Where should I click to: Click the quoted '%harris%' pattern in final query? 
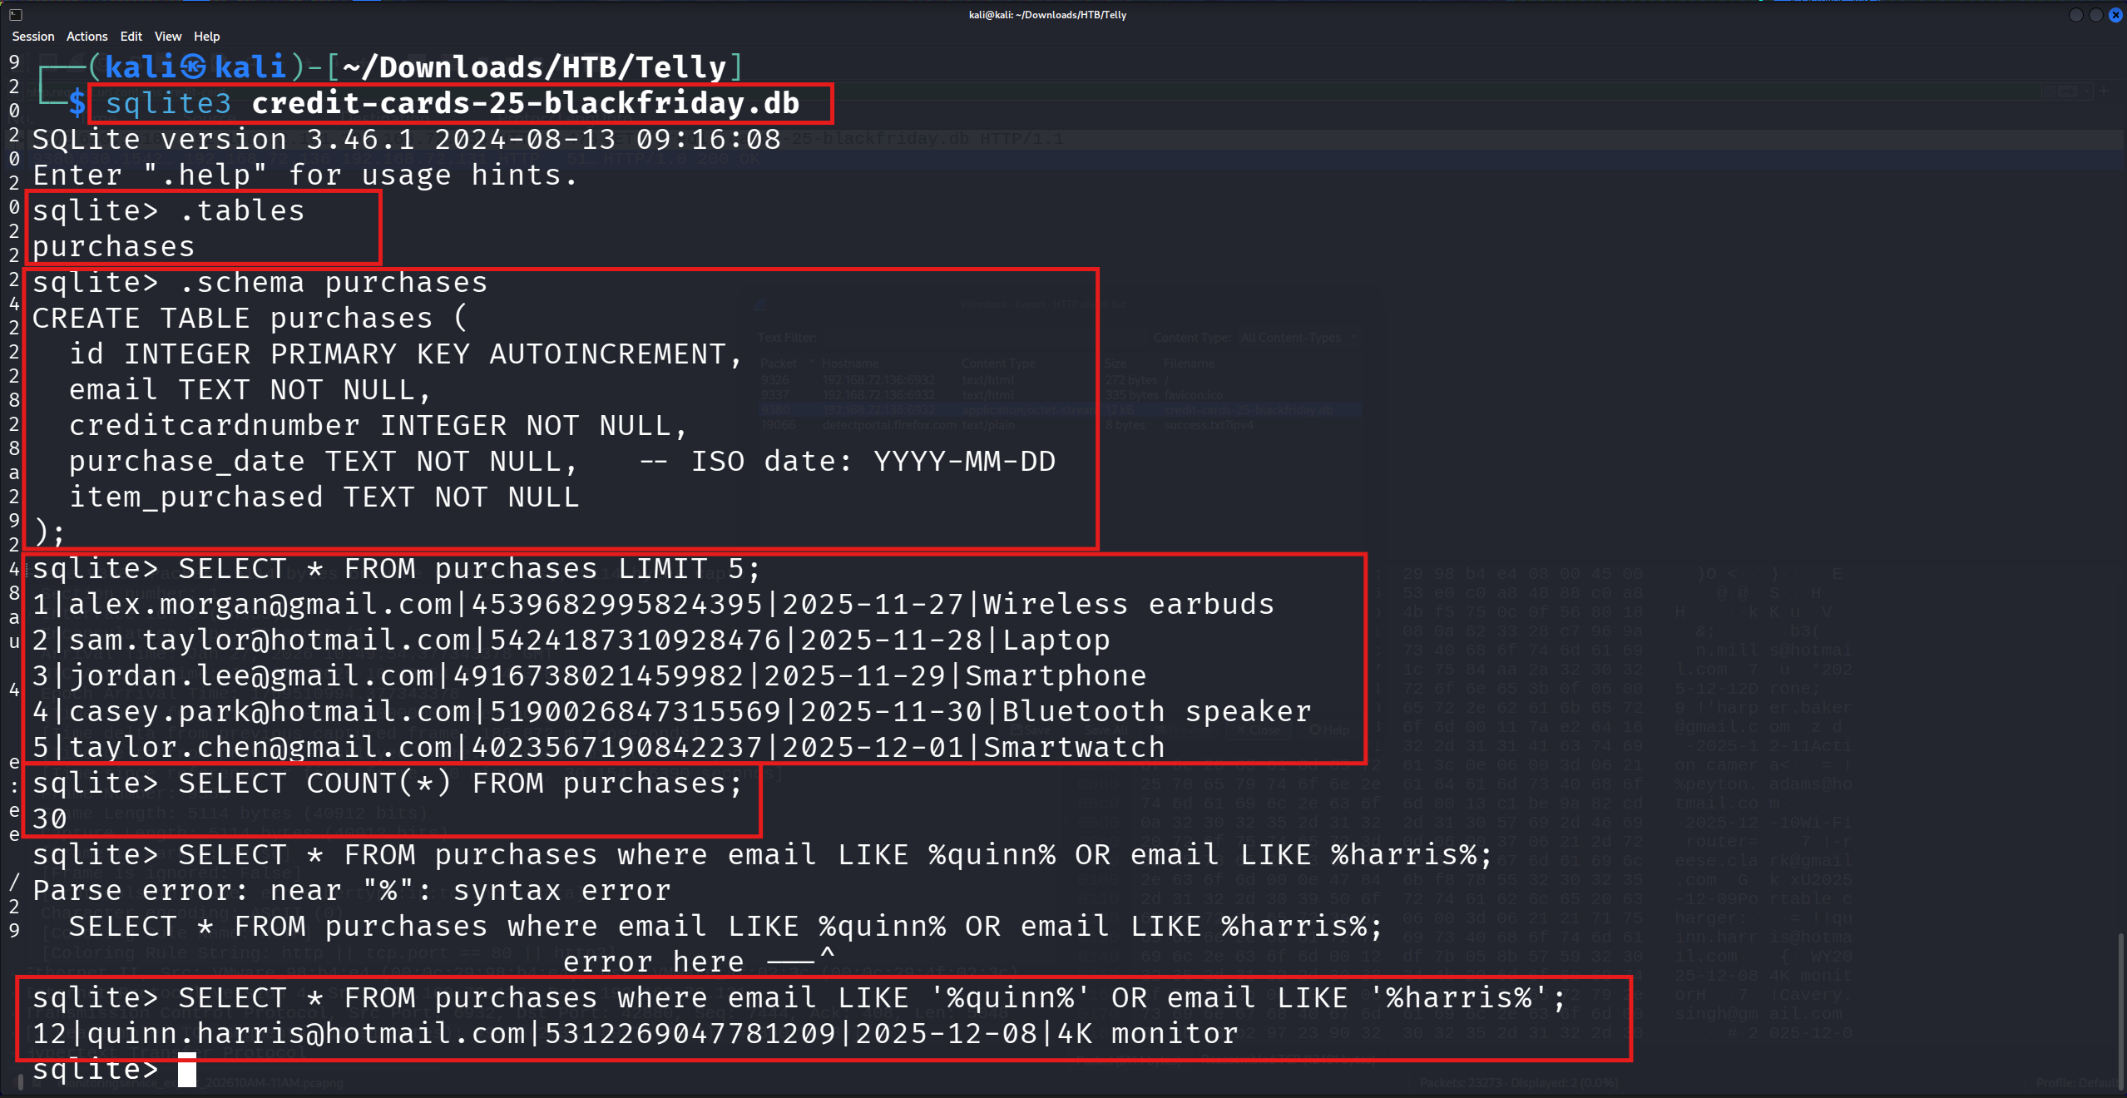point(1458,998)
